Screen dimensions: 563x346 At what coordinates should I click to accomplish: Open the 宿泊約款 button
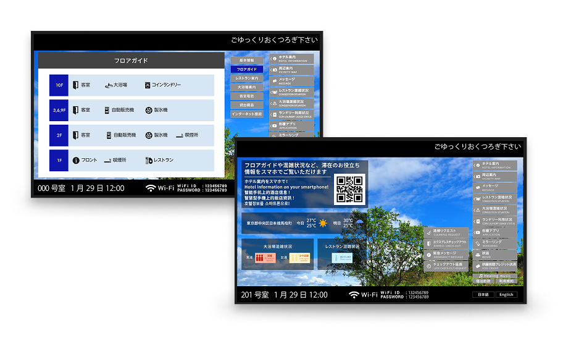click(483, 281)
